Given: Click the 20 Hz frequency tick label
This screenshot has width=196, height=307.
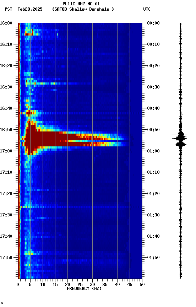Looking at the screenshot, I should (x=67, y=285).
